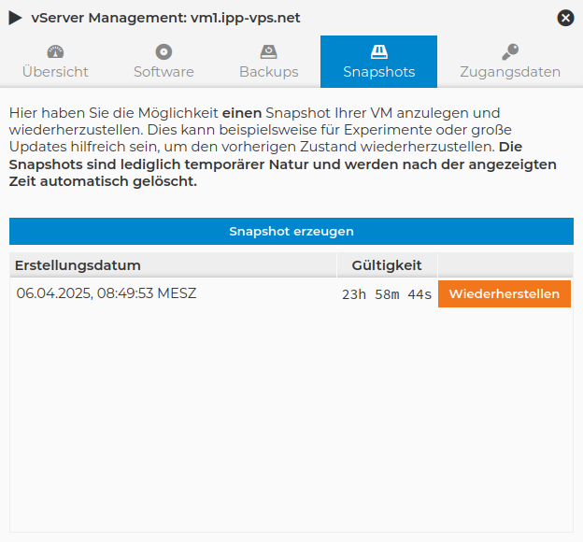Click the drive icon above Backups
This screenshot has width=583, height=542.
click(x=269, y=52)
